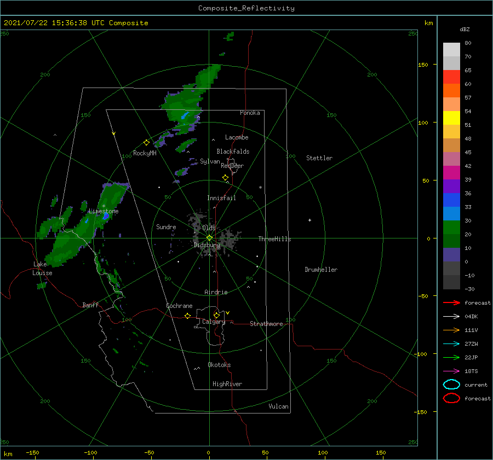Viewport: 493px width, 460px height.
Task: Click the yellow diamond marker below RedDeer
Action: 225,177
